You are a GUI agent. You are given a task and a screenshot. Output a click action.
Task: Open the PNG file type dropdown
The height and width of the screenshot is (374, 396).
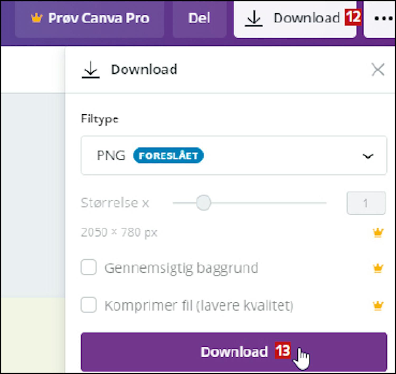pyautogui.click(x=234, y=155)
